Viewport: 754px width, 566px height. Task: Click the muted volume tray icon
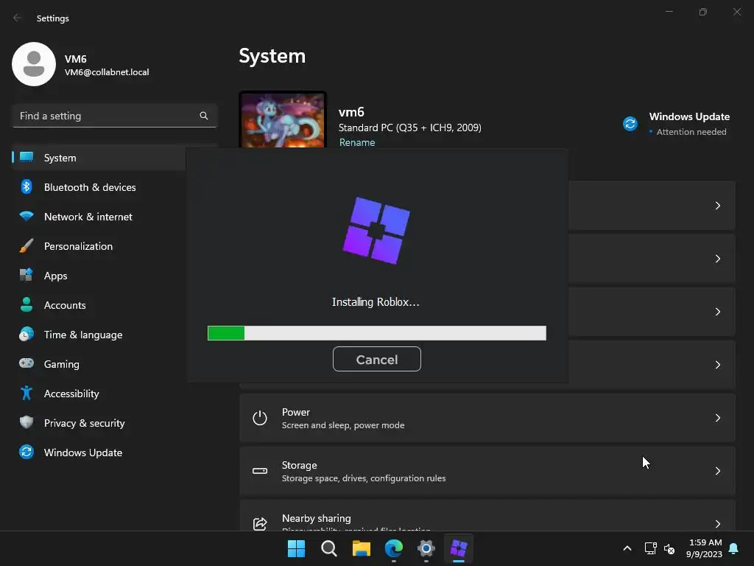click(669, 548)
